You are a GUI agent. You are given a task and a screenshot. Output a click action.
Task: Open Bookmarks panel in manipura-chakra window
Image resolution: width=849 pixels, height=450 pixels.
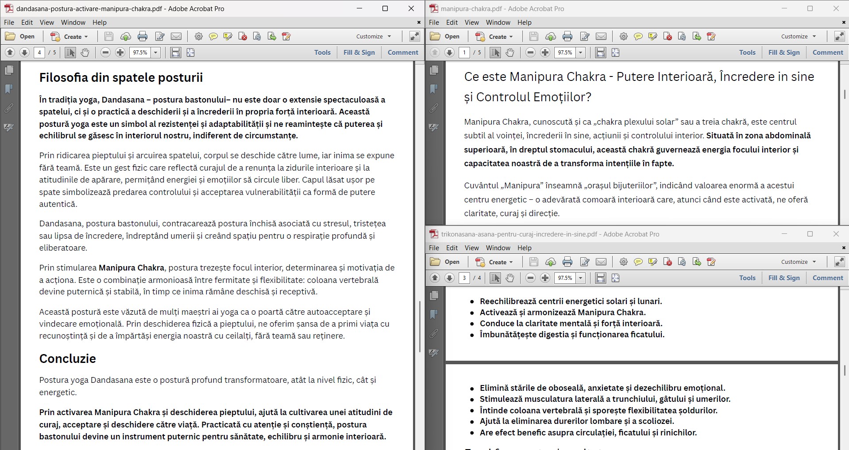(434, 89)
